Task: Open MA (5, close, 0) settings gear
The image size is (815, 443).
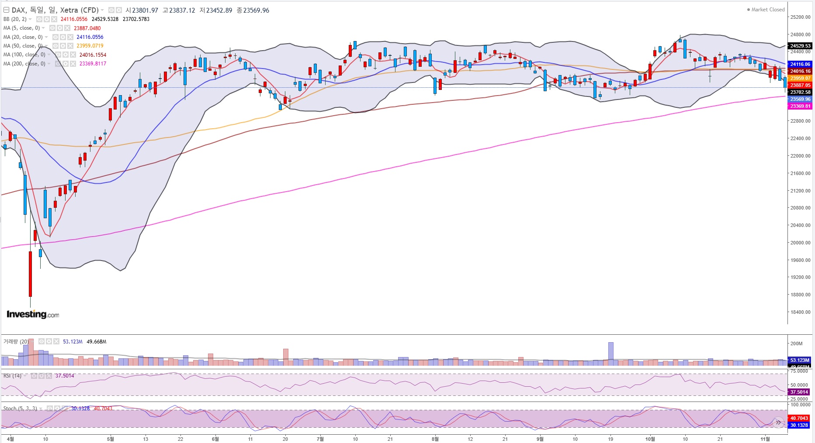Action: 59,28
